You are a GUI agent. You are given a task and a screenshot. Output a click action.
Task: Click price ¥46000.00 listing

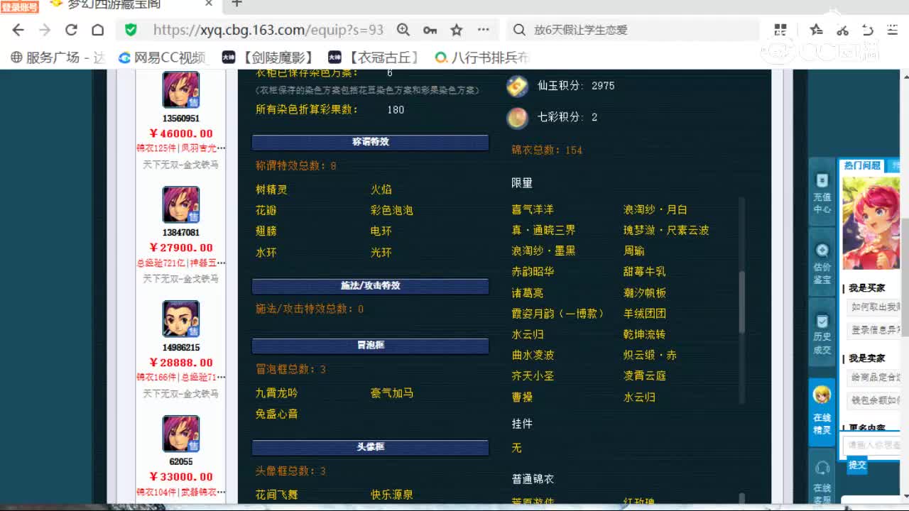coord(181,133)
